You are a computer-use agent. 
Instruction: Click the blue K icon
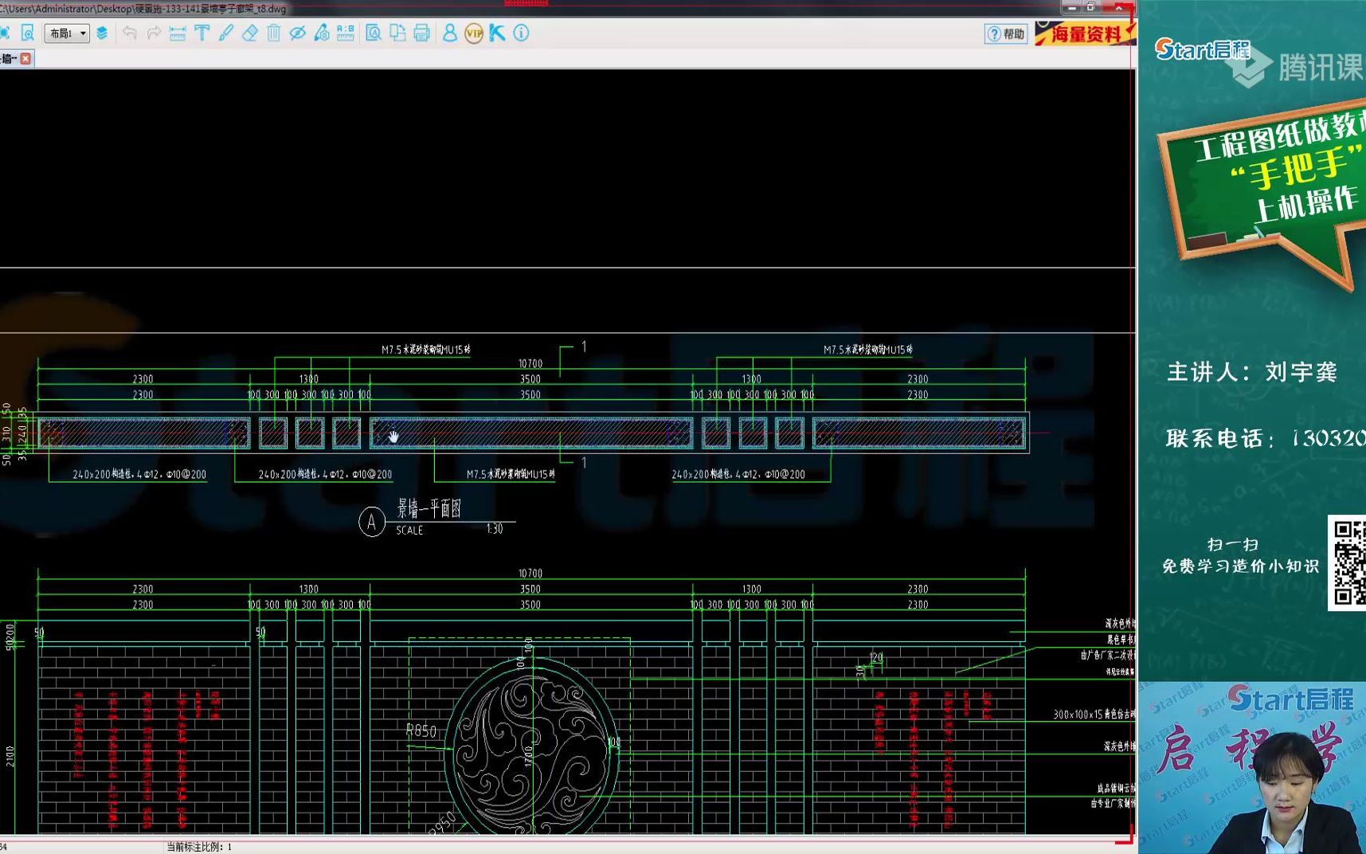[498, 33]
